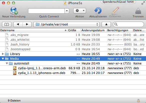Click the autoinstall folder icon

point(11,63)
